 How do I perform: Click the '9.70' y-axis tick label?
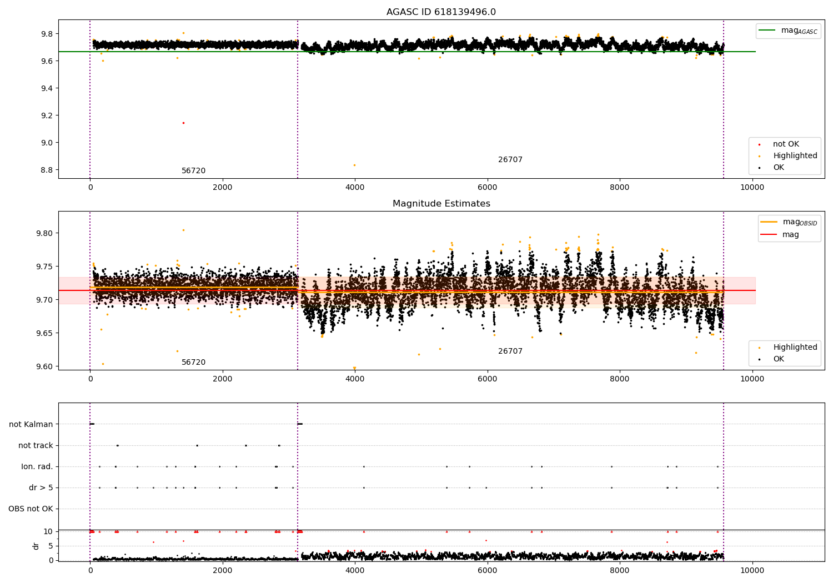coord(45,300)
